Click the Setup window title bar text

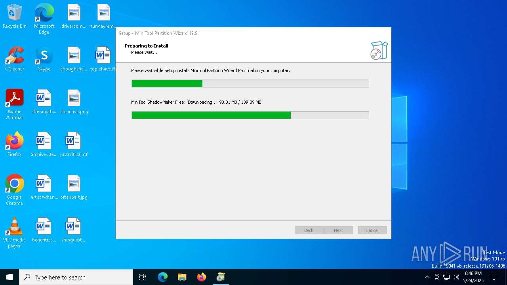pos(158,33)
